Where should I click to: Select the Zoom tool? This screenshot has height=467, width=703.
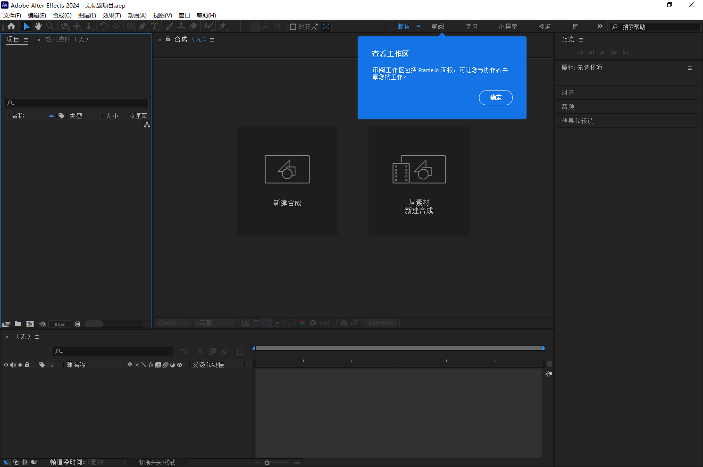click(x=50, y=26)
